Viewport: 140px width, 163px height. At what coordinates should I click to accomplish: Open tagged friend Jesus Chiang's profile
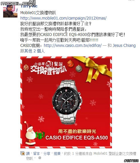124,45
